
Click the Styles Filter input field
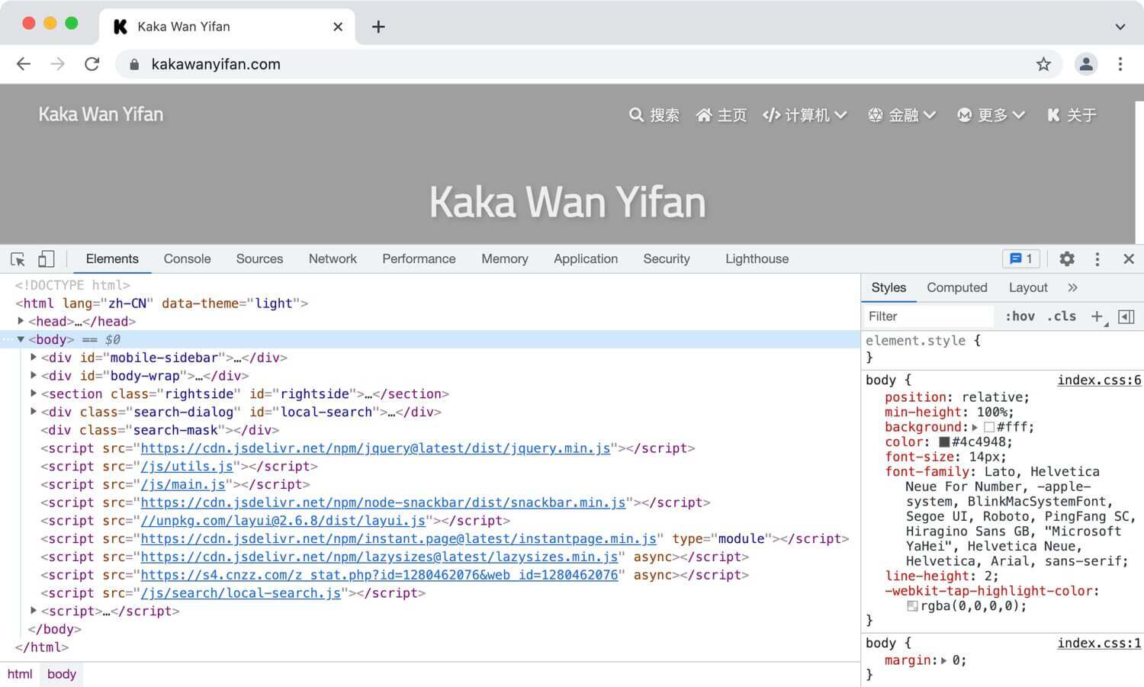pyautogui.click(x=927, y=316)
